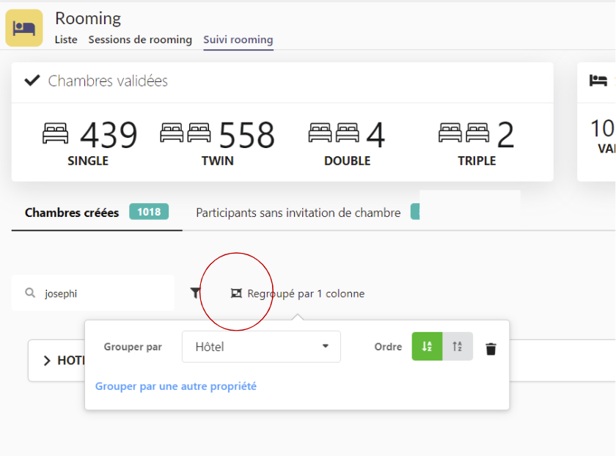Switch to the grey A-Z up-arrow sort toggle

458,347
